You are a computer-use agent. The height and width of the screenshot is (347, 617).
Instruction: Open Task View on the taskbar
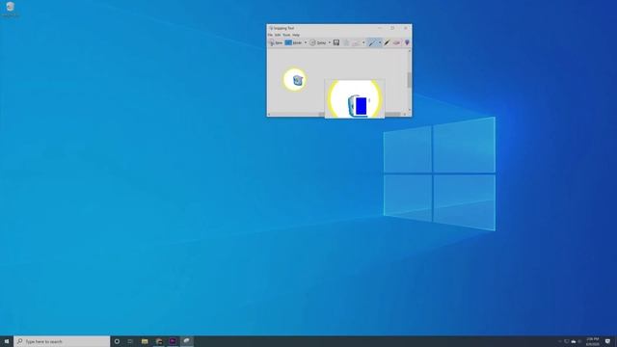coord(130,341)
